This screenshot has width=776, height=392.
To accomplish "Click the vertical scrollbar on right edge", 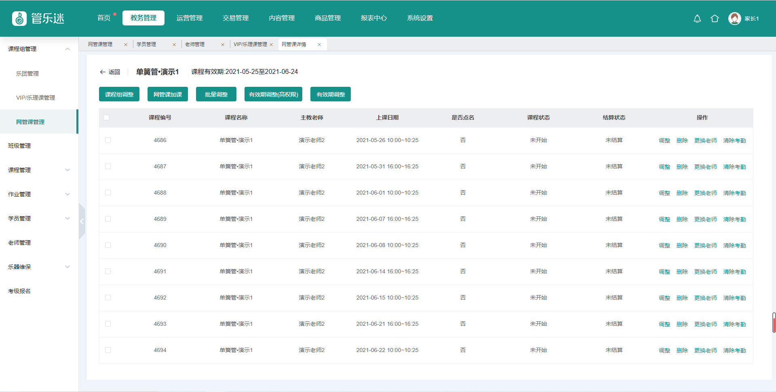I will pos(774,322).
